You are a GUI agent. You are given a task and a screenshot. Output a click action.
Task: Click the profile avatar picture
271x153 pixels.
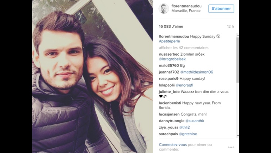pos(164,9)
